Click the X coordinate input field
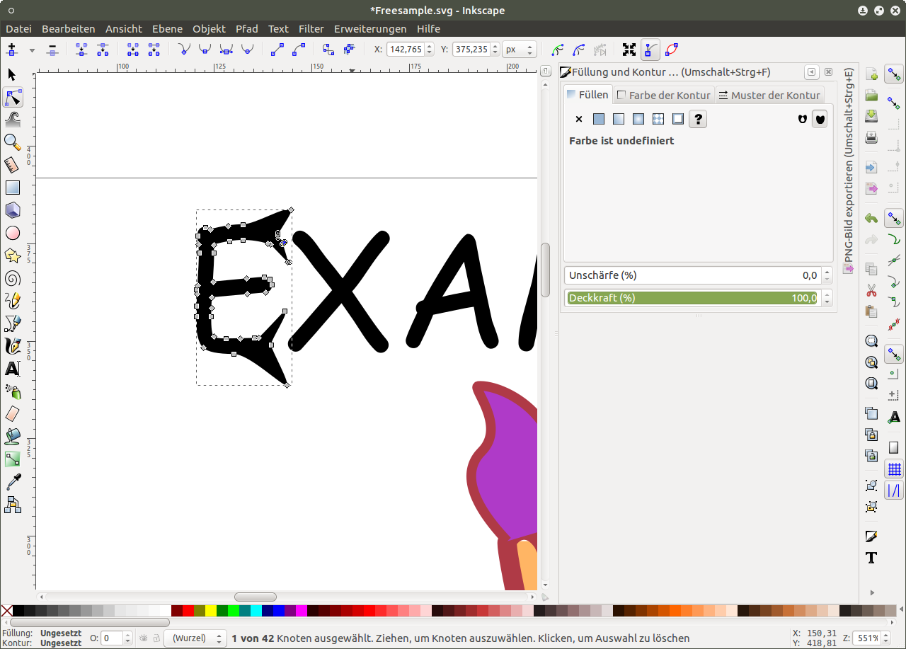 coord(406,50)
